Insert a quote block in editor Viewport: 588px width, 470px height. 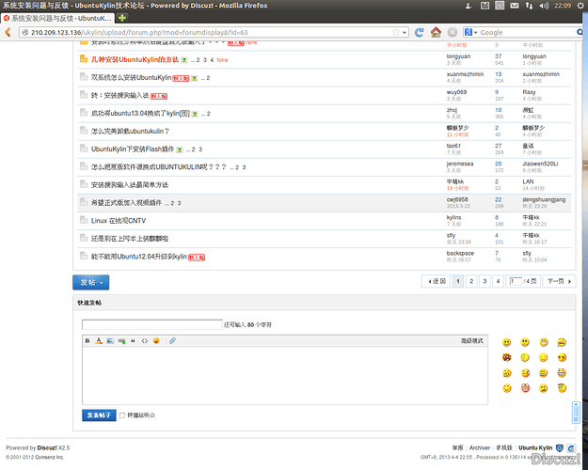(x=133, y=340)
